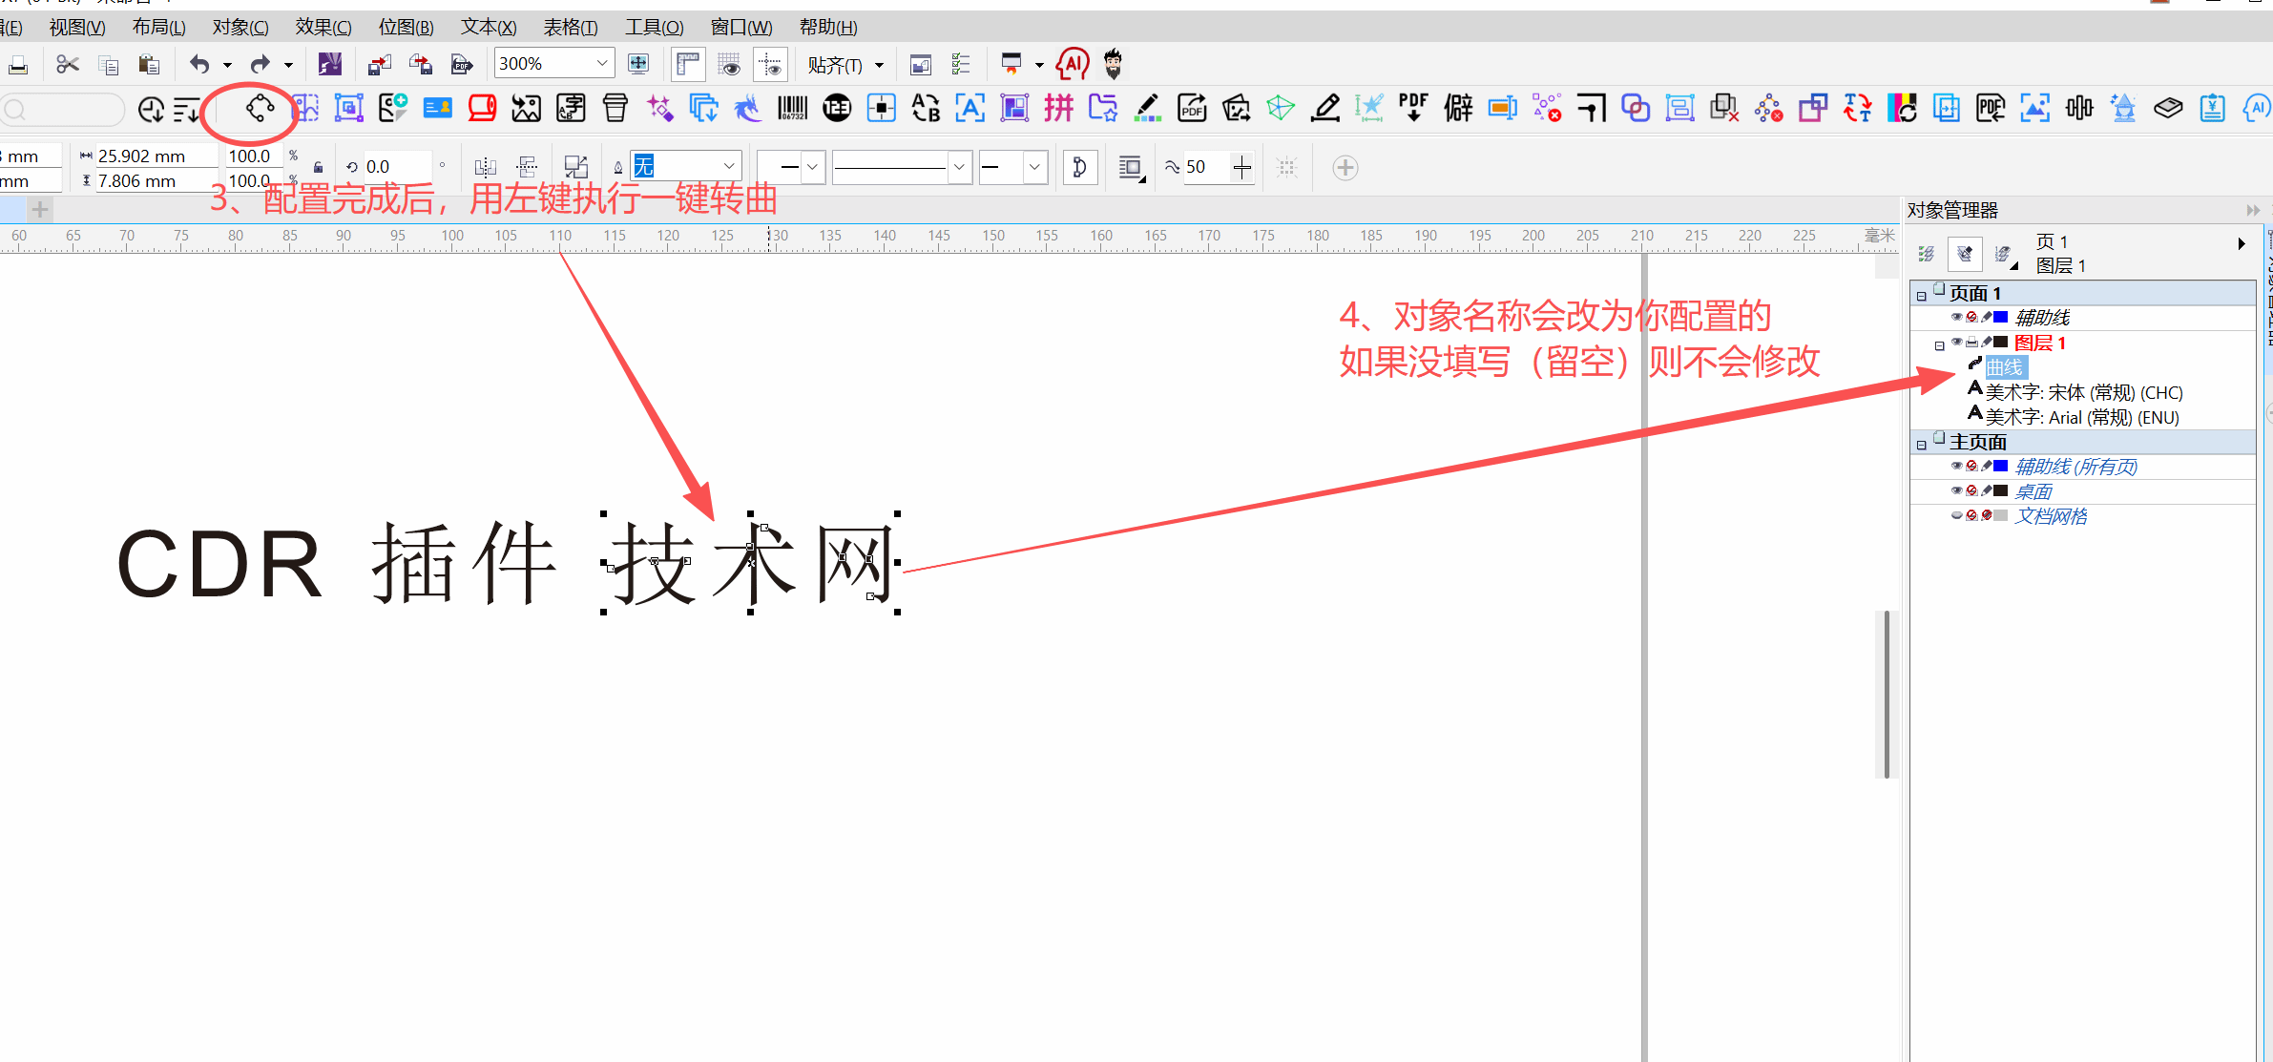
Task: Open the 效果 menu
Action: (323, 27)
